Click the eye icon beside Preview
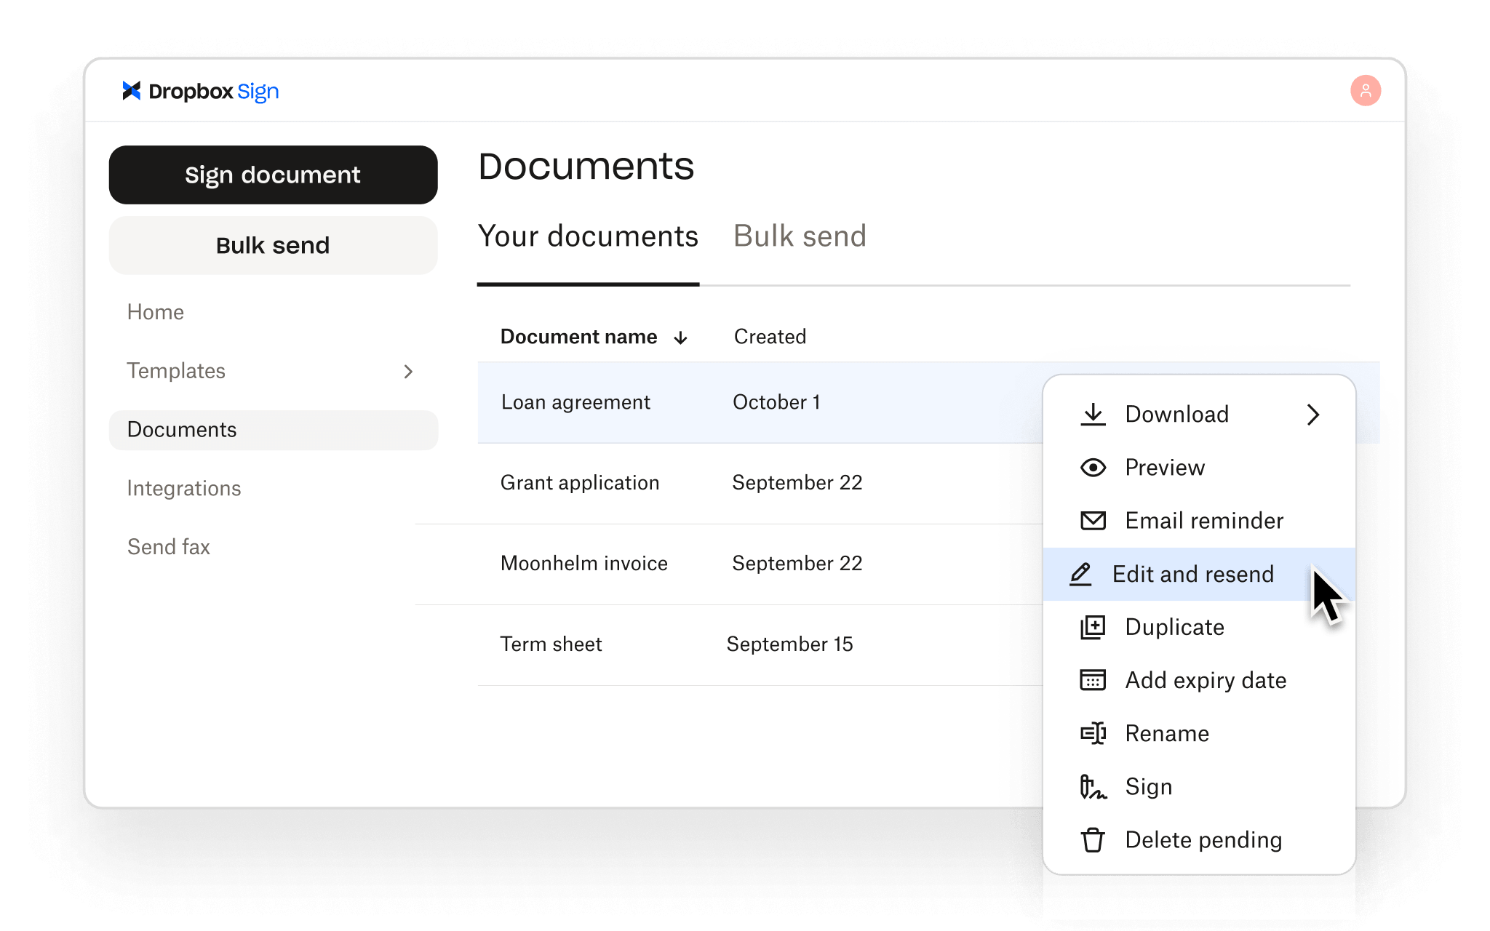1490x931 pixels. (x=1093, y=467)
